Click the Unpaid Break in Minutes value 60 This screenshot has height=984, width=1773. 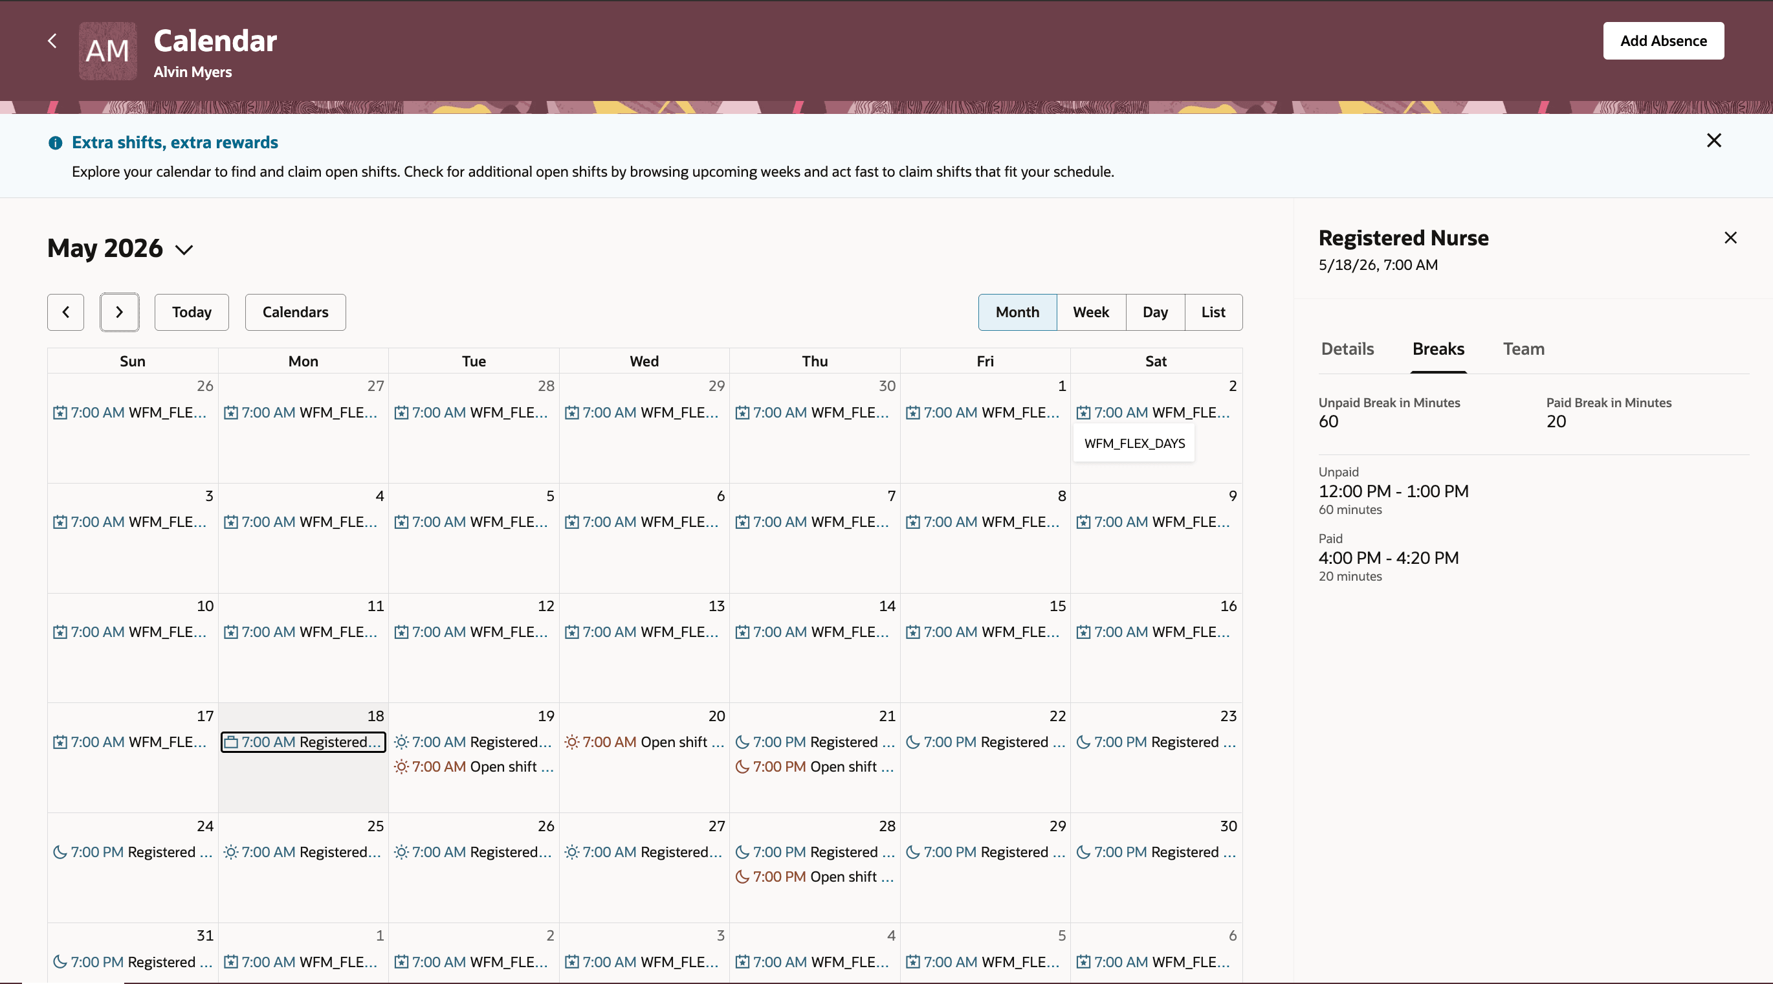[1328, 421]
